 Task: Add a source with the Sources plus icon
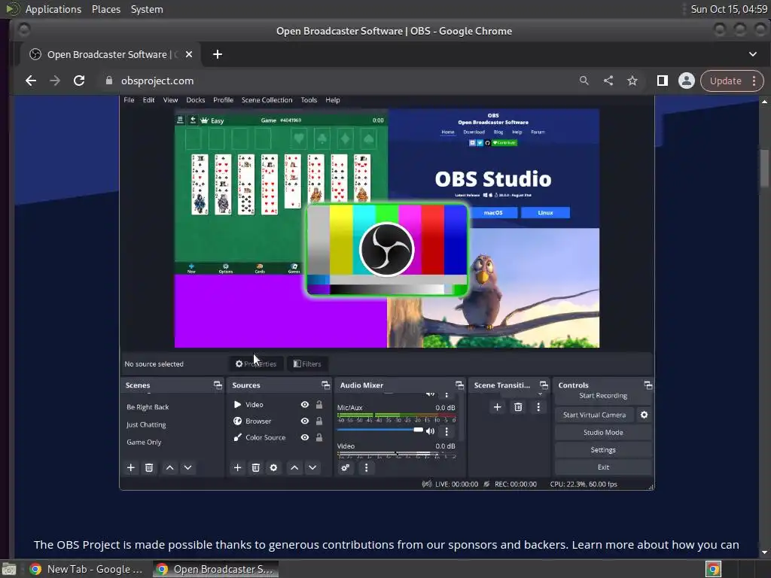click(237, 467)
